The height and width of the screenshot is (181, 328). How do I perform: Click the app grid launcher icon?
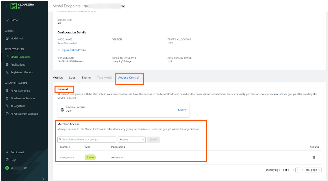coord(7,6)
